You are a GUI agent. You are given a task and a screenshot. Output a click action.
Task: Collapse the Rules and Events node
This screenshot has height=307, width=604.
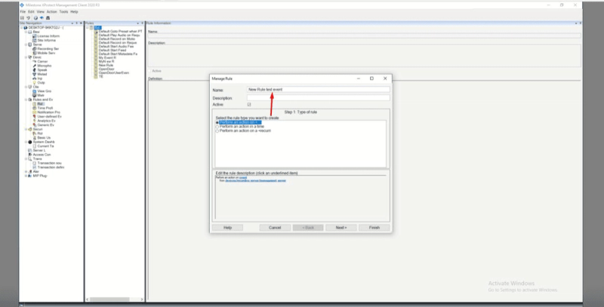(26, 100)
